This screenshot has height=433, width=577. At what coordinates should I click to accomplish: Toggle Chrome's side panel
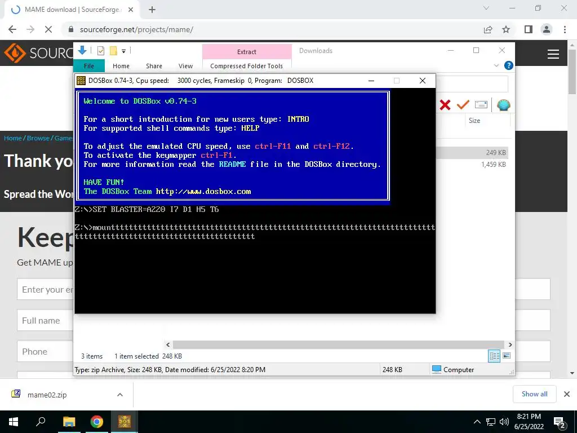point(529,29)
